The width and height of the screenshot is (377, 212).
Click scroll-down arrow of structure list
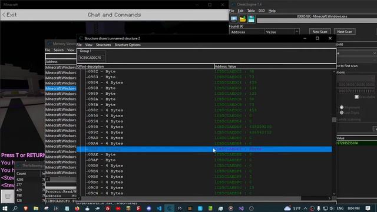[334, 194]
